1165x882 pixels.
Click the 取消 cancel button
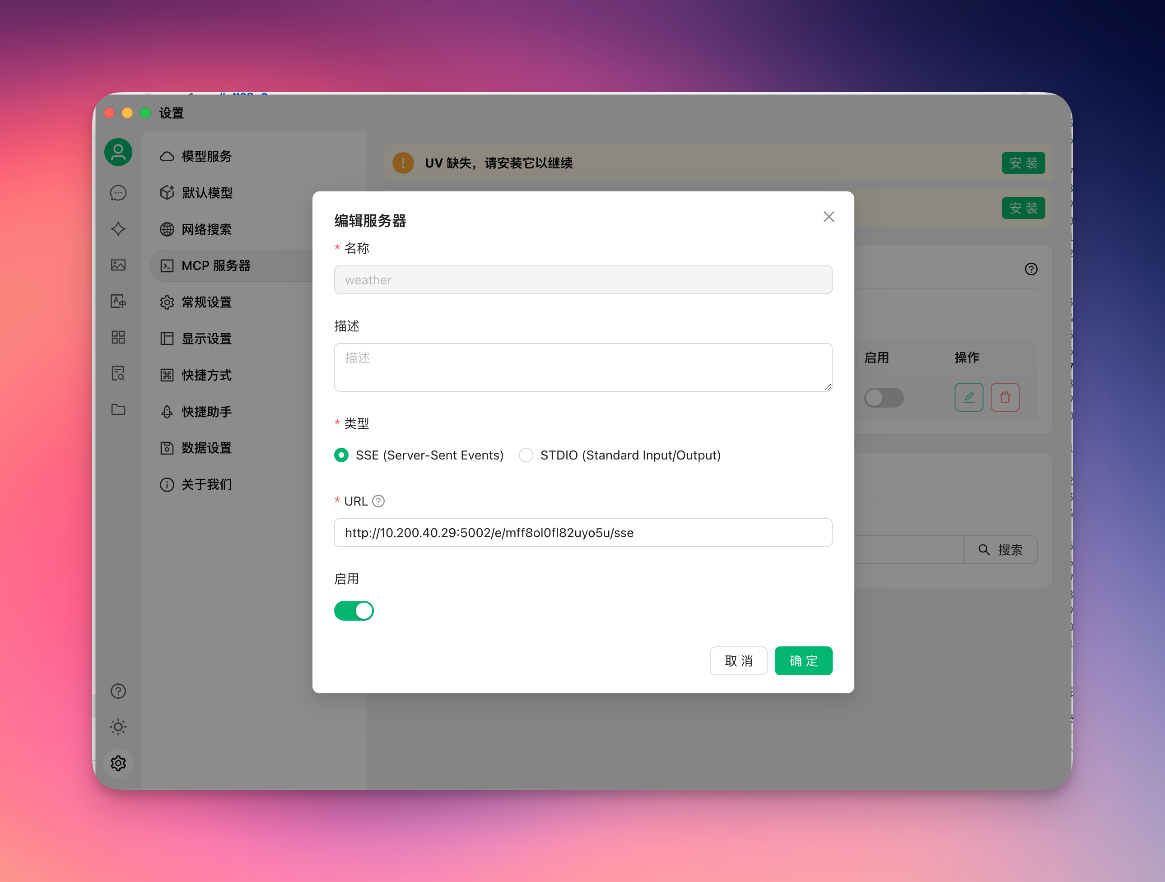(738, 661)
